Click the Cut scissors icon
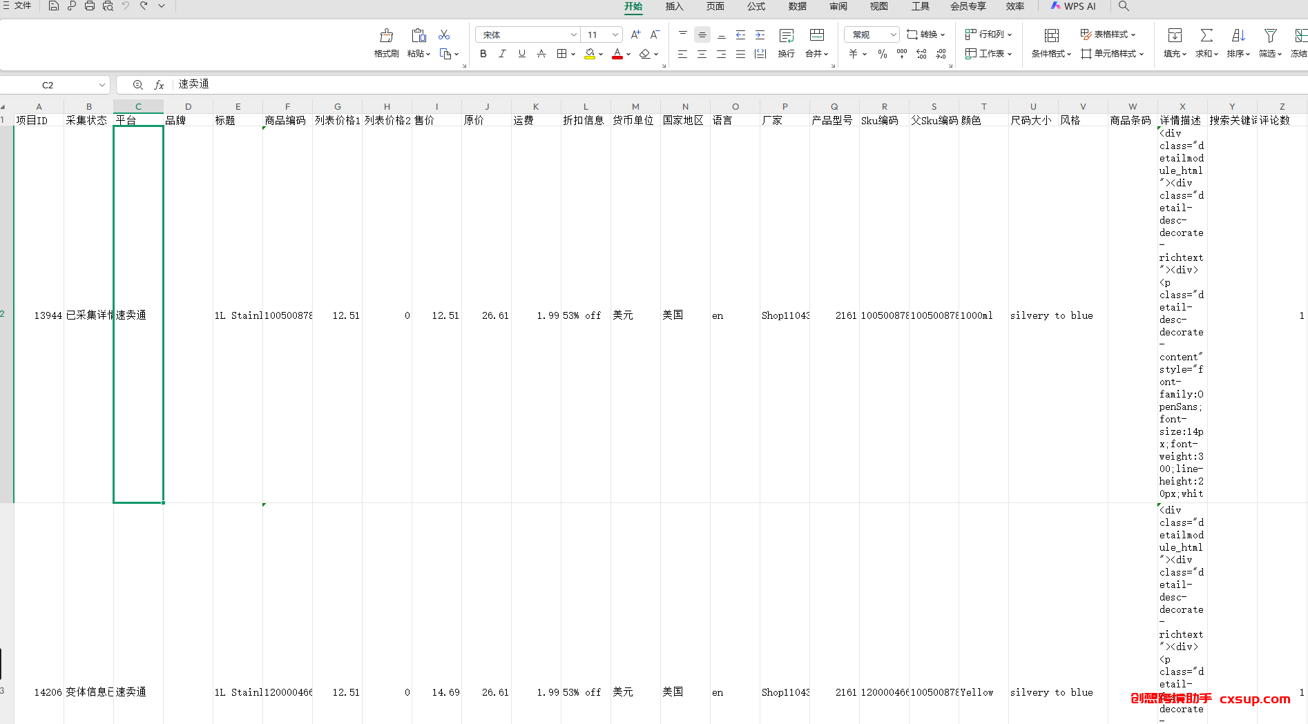The image size is (1308, 724). [x=444, y=35]
